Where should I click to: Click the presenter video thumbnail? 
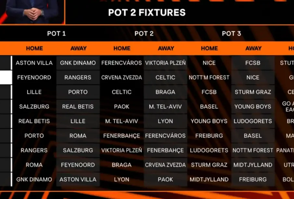pyautogui.click(x=32, y=12)
